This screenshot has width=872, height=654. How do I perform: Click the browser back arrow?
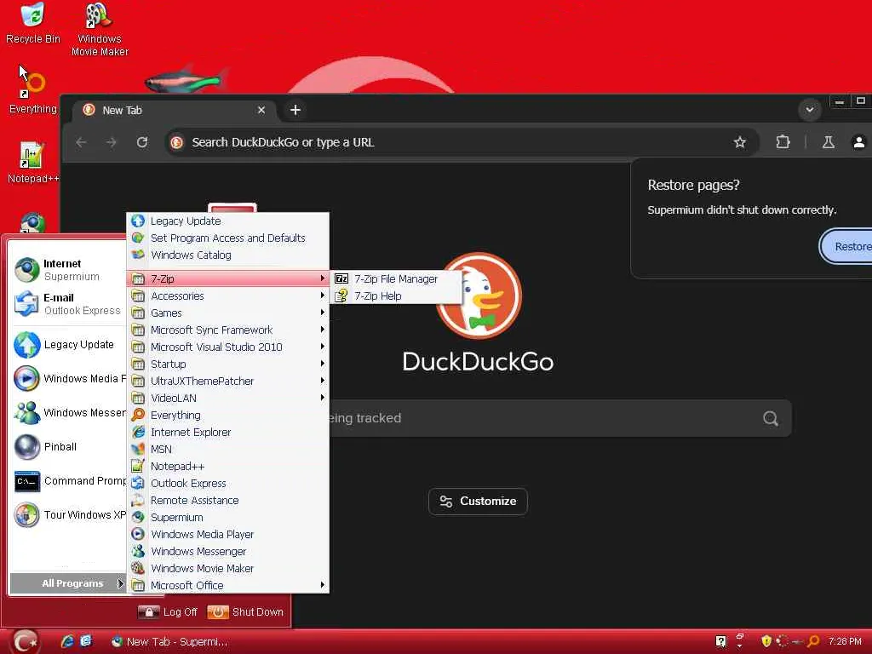[81, 142]
